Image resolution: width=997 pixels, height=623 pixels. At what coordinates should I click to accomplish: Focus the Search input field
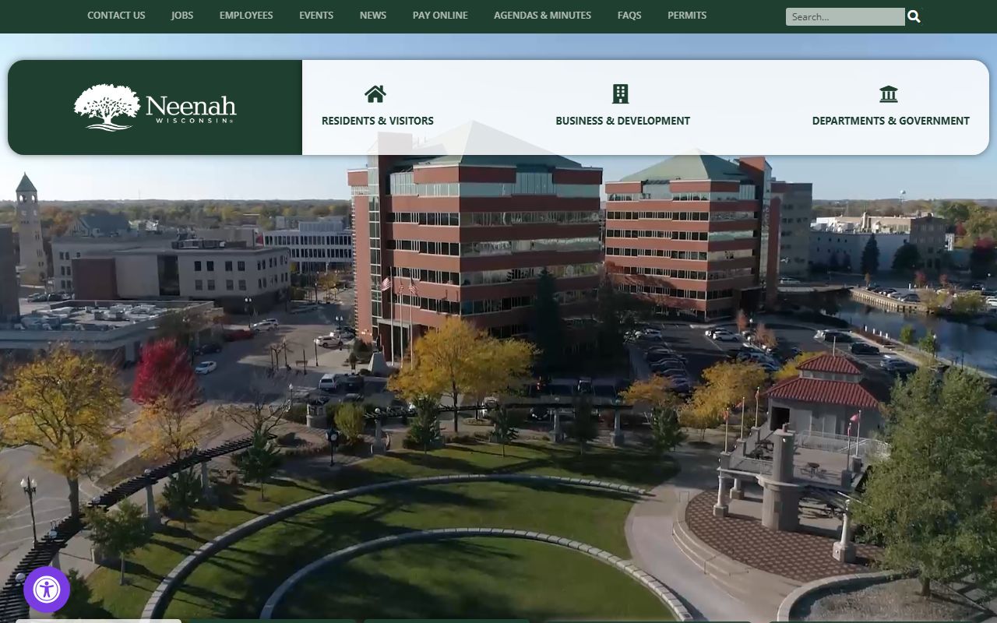coord(845,16)
